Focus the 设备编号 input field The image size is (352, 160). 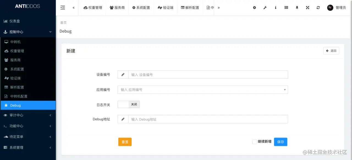pos(208,75)
